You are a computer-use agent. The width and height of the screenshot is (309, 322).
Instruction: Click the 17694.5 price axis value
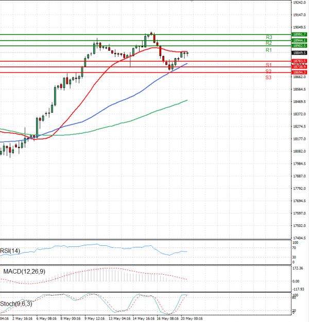click(x=299, y=201)
